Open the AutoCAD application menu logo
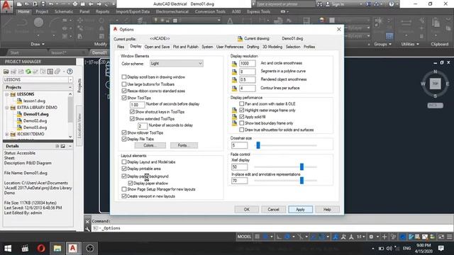Screen dimensions: 454x255 pos(6,6)
